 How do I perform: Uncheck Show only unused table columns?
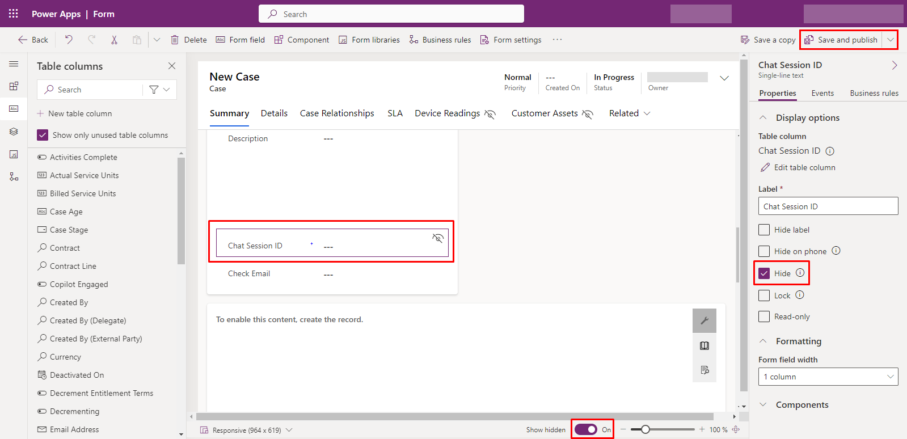pos(43,135)
